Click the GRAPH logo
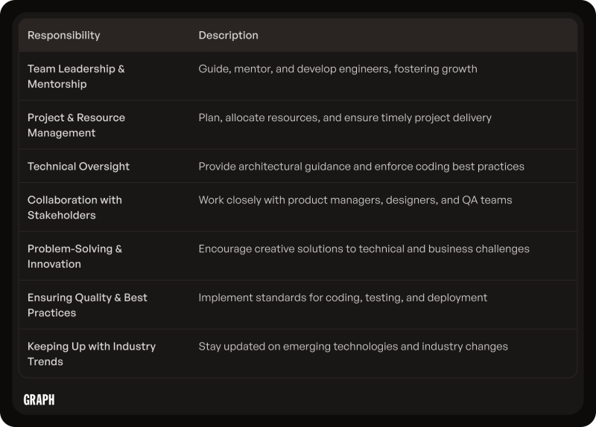 click(x=39, y=399)
